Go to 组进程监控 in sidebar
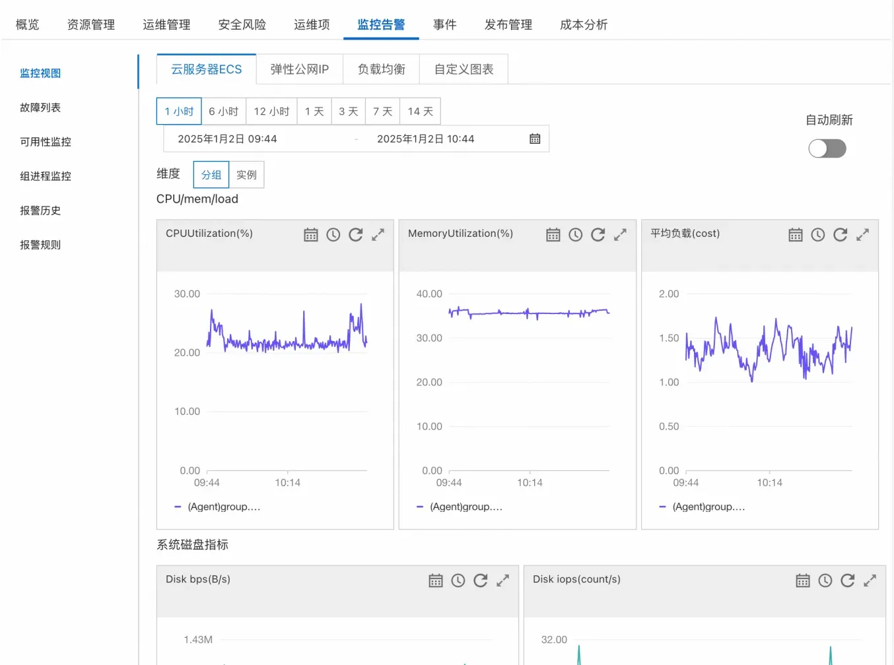894x665 pixels. pyautogui.click(x=46, y=176)
